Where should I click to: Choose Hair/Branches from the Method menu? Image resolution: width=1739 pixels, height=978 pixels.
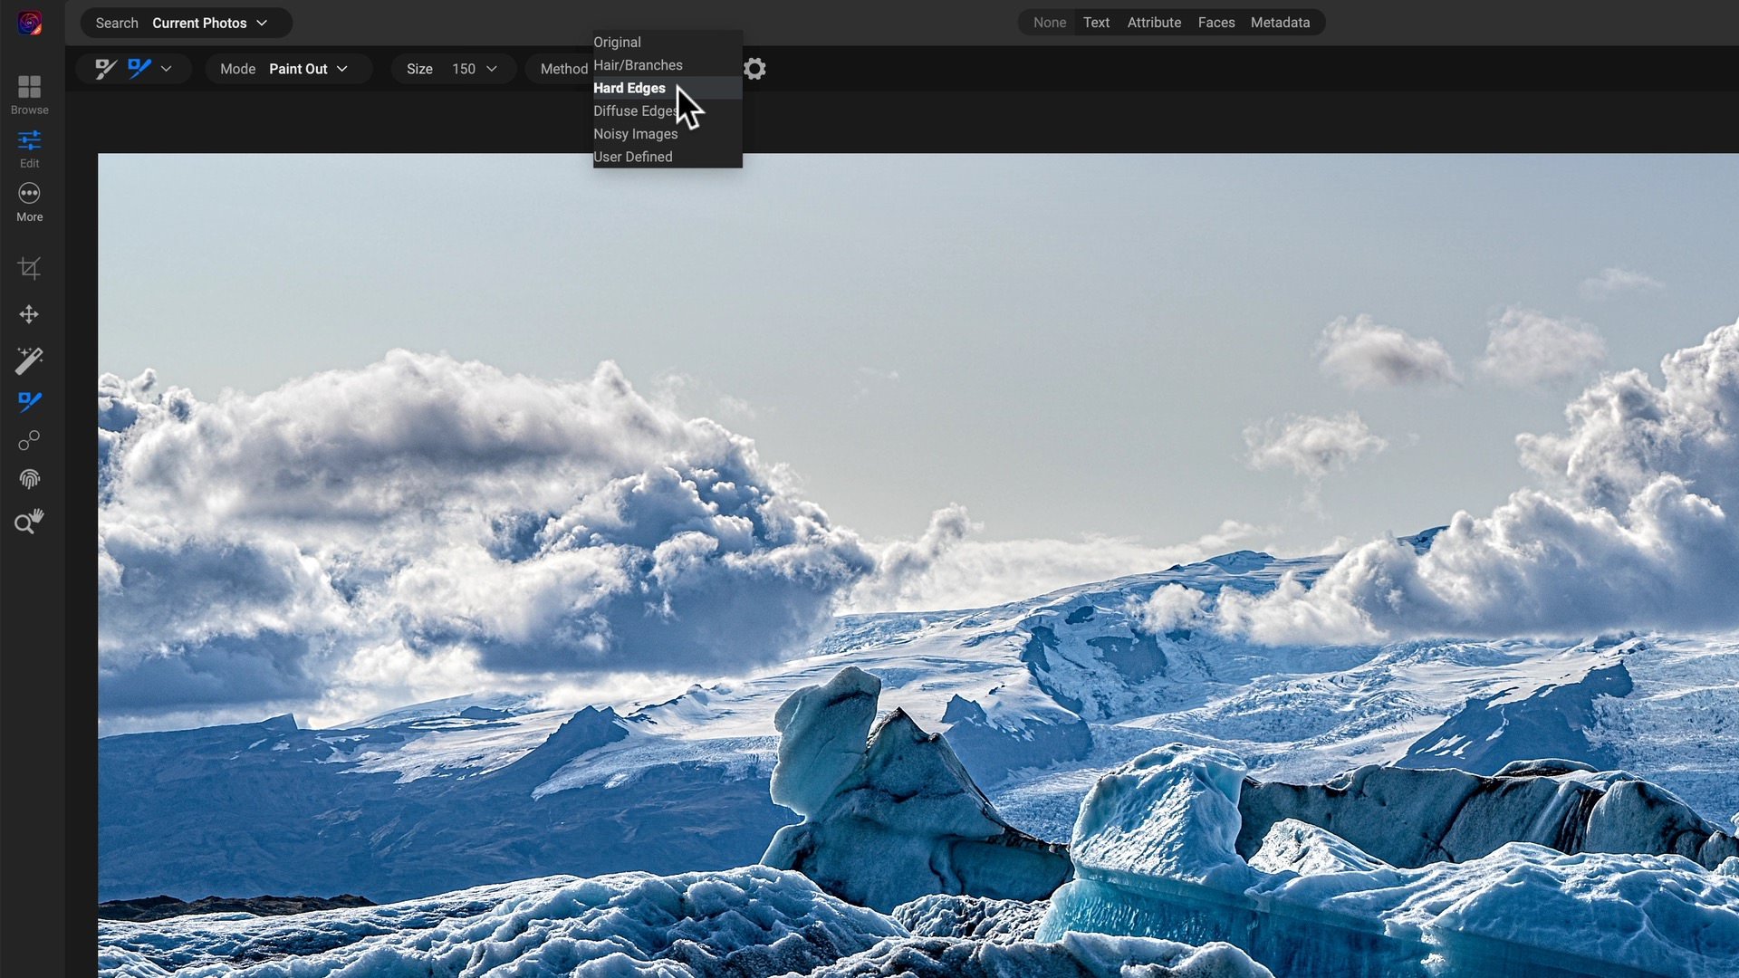637,64
